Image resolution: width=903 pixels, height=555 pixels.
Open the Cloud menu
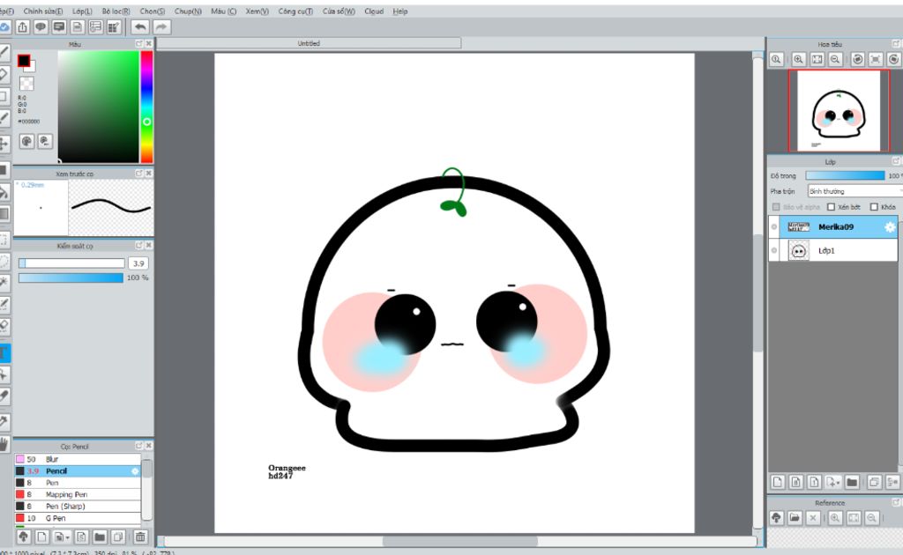[x=374, y=11]
